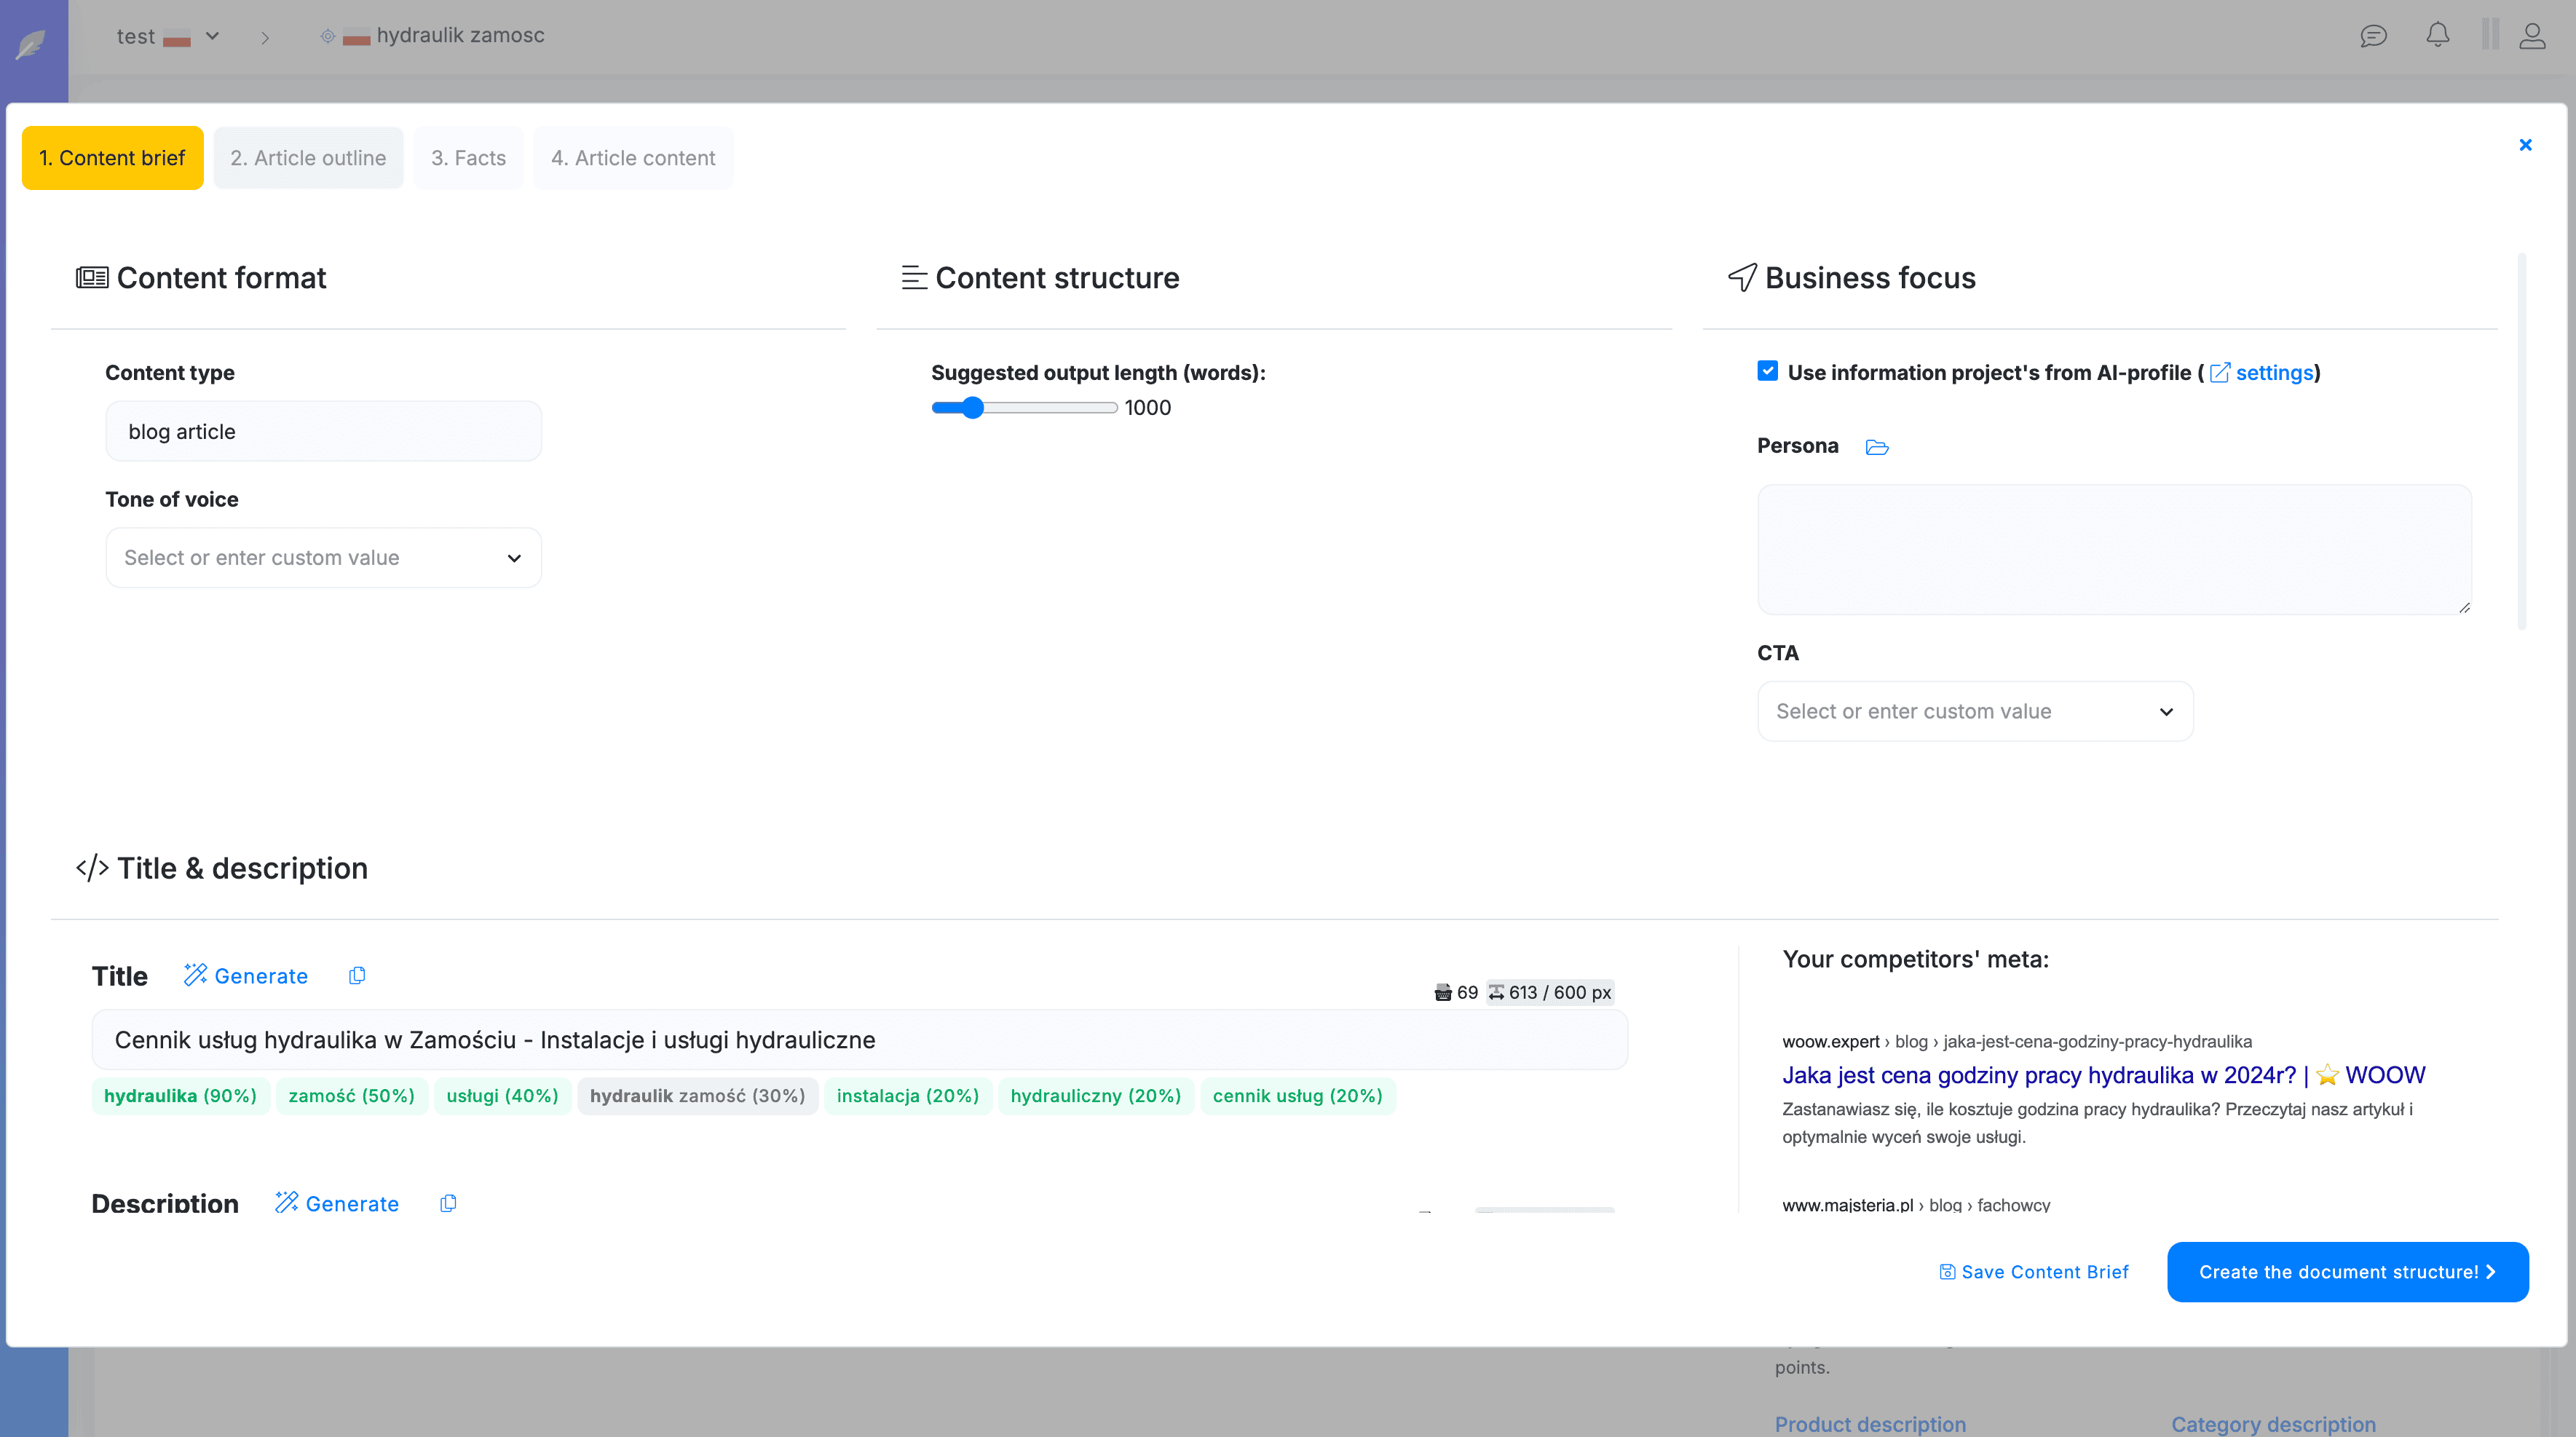Close the content brief dialog

[2525, 145]
